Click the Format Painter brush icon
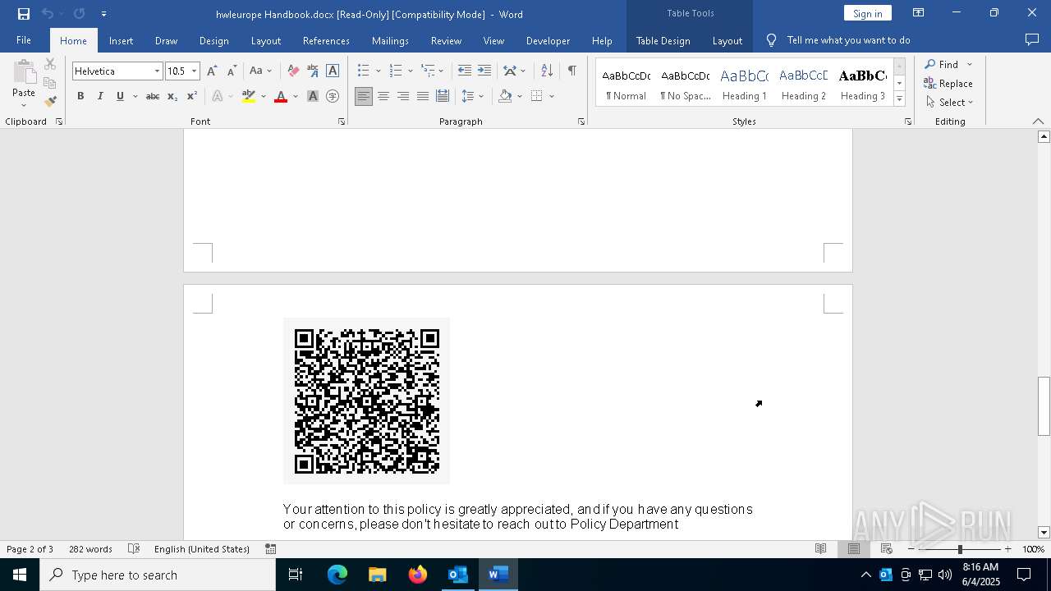Viewport: 1051px width, 591px height. tap(50, 102)
